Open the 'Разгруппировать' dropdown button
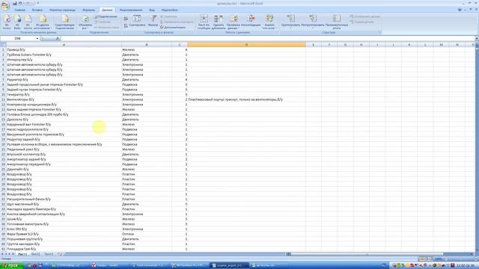Image resolution: width=479 pixels, height=269 pixels. point(313,22)
